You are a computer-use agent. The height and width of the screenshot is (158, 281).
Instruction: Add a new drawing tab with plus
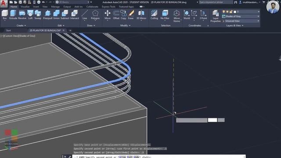click(70, 30)
